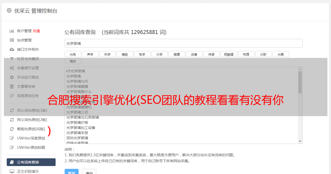
Task: Click the keyword search field containing 光学玻璃
Action: pos(183,43)
